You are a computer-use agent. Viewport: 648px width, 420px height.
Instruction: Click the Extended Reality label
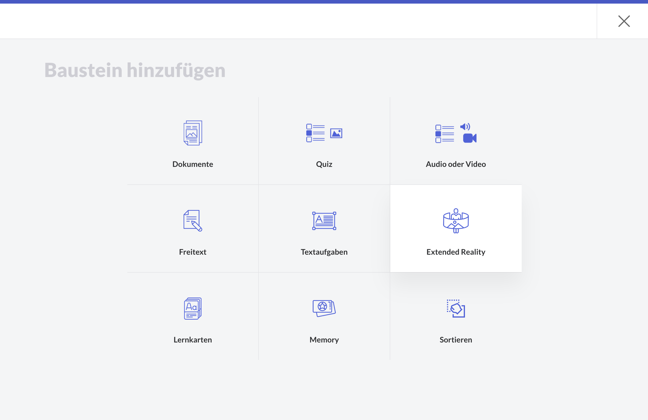click(455, 252)
